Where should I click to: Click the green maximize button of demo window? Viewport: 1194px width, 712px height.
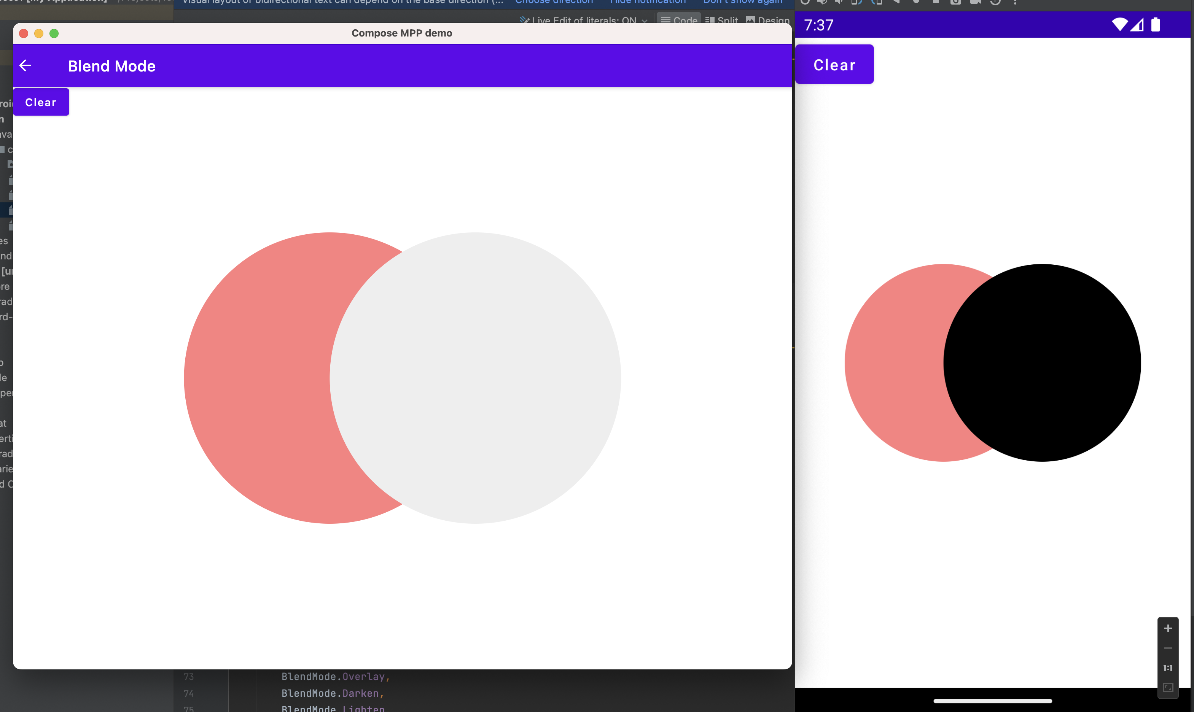point(54,33)
